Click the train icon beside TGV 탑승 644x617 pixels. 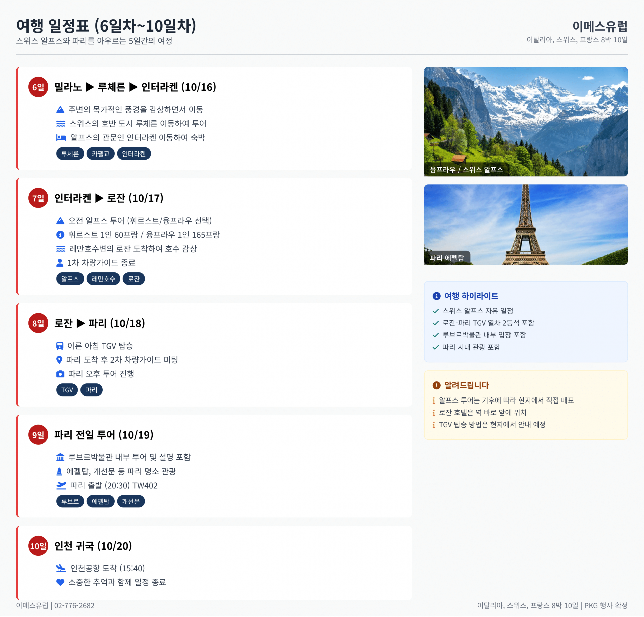60,346
